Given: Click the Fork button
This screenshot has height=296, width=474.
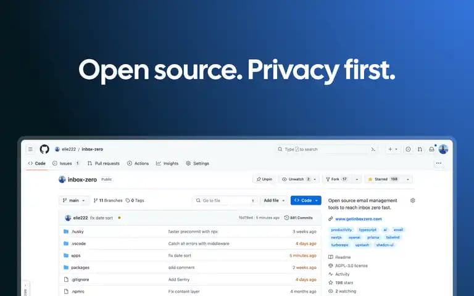Looking at the screenshot, I should [x=337, y=179].
